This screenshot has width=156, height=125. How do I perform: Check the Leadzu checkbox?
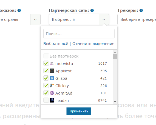(46, 100)
